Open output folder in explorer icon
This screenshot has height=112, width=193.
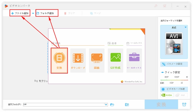pyautogui.click(x=127, y=105)
